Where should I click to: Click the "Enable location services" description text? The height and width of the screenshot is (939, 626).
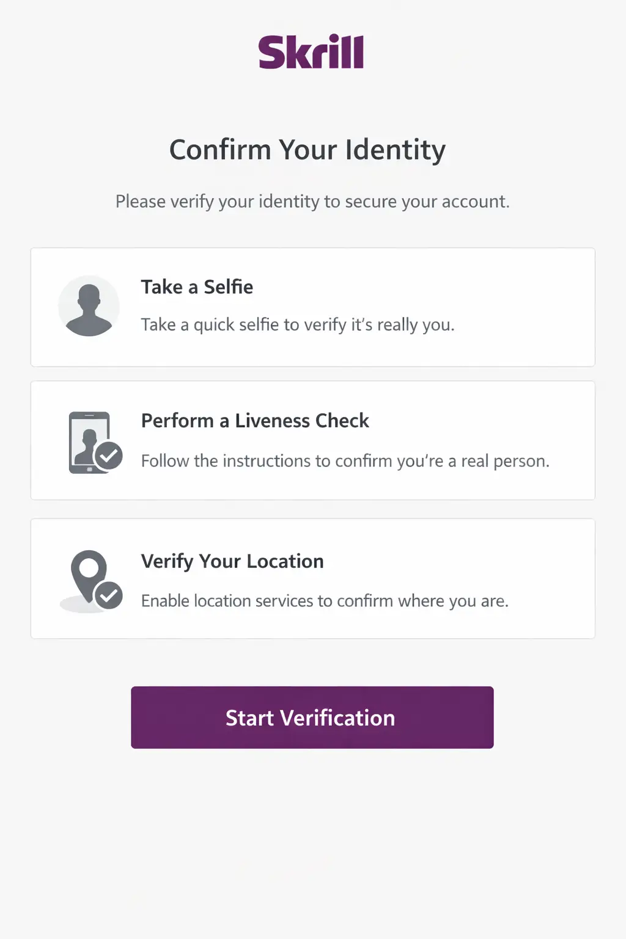click(x=325, y=601)
